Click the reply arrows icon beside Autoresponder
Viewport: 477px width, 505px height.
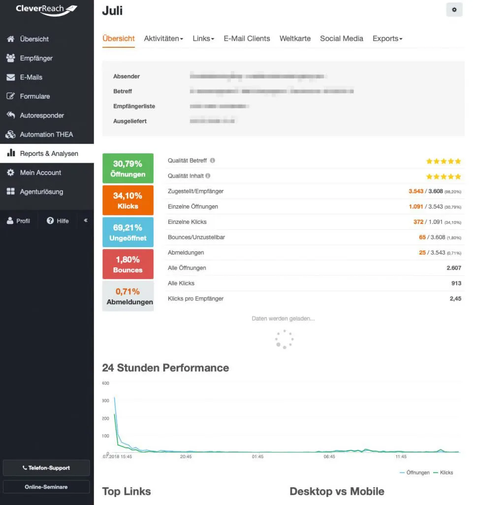pos(11,115)
